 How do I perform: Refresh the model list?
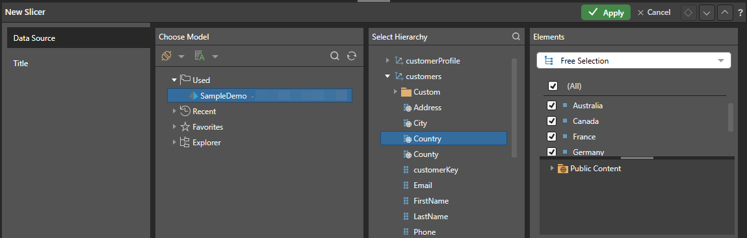click(352, 56)
